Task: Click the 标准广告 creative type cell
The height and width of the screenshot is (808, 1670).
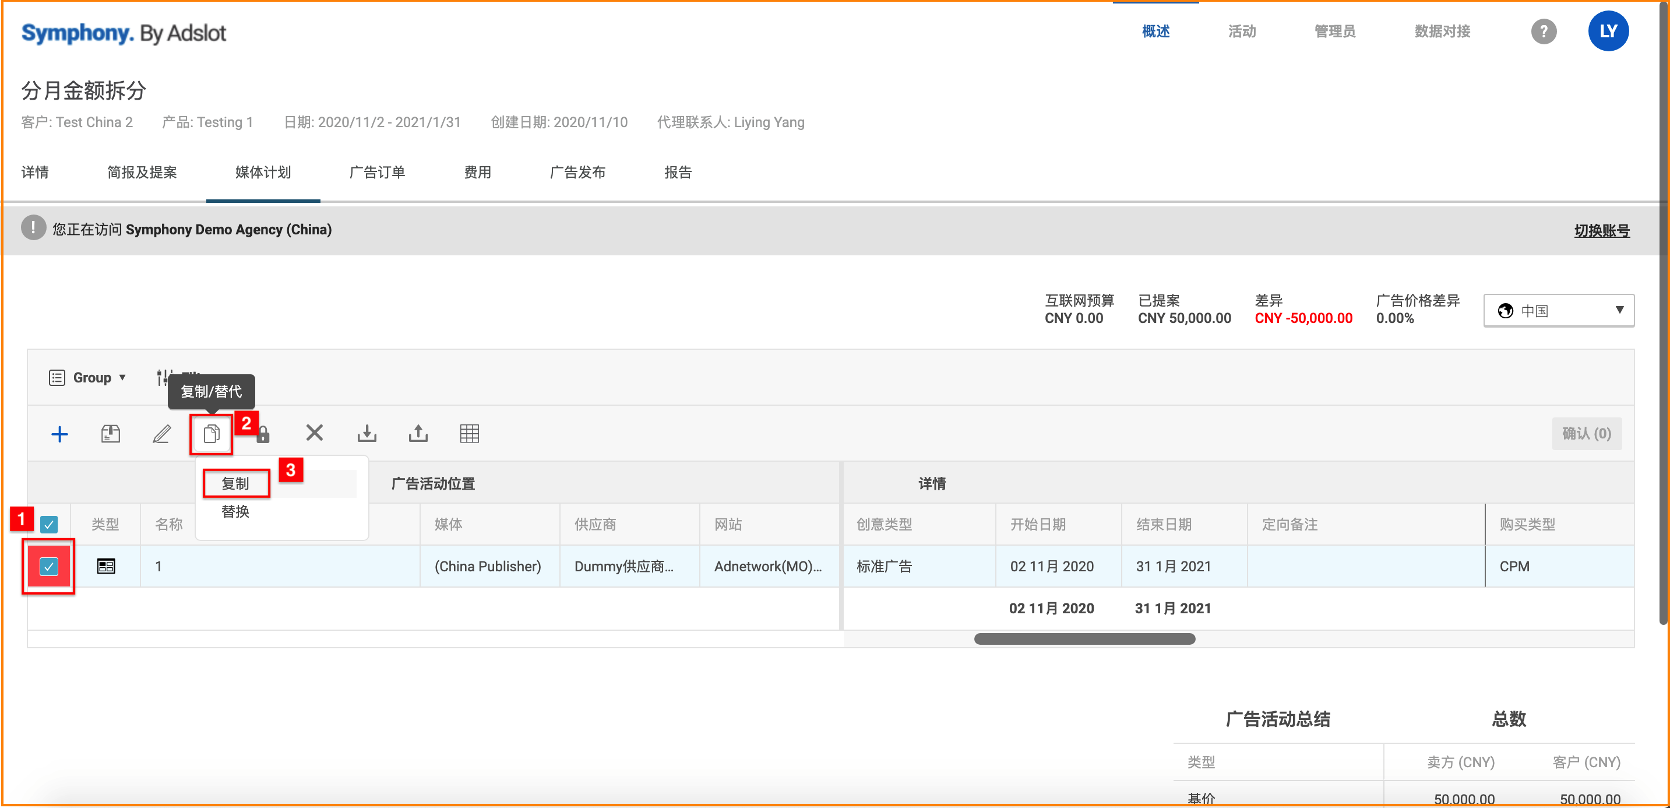Action: point(919,566)
